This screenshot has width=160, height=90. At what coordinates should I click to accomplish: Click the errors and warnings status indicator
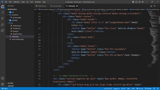click(x=4, y=88)
